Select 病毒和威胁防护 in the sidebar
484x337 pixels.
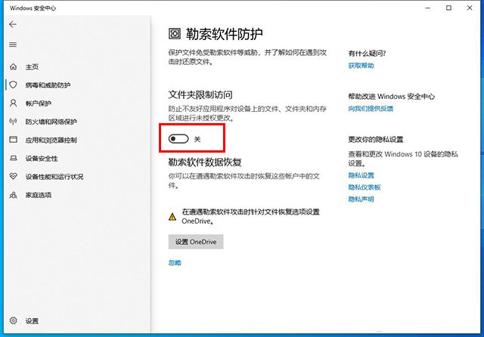pos(51,85)
